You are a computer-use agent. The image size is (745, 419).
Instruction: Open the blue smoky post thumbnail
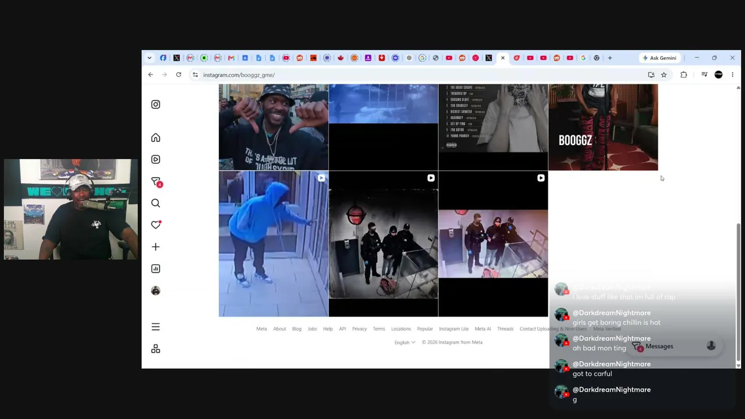(383, 127)
